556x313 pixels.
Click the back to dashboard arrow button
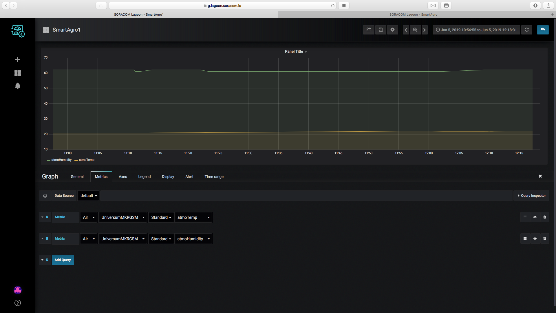click(x=543, y=30)
